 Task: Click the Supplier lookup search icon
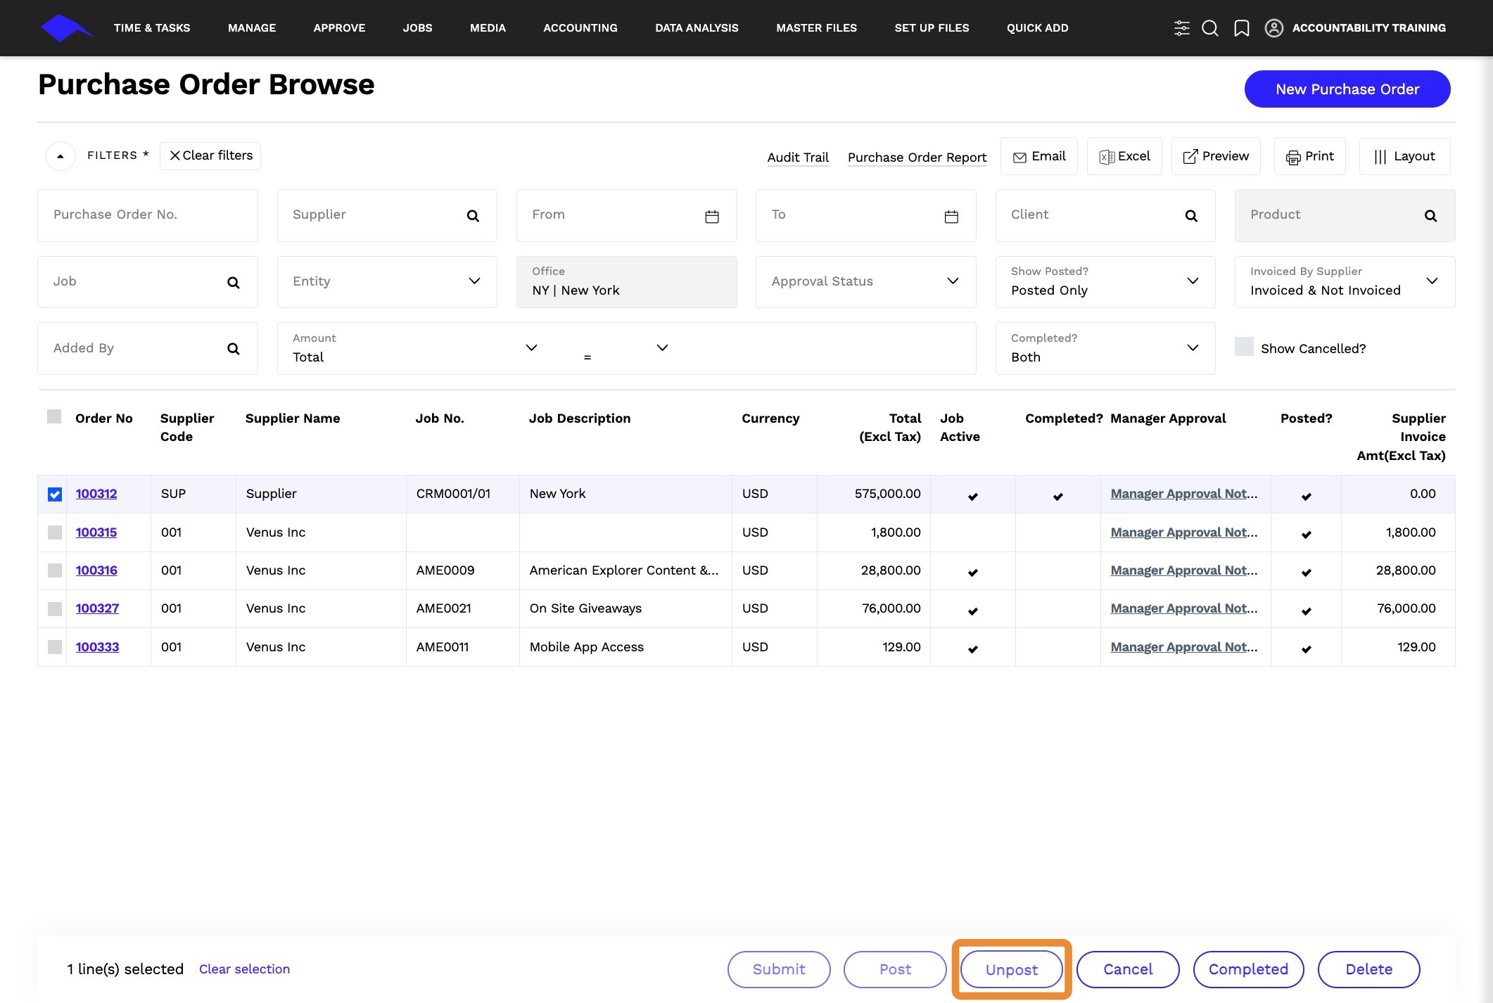473,216
